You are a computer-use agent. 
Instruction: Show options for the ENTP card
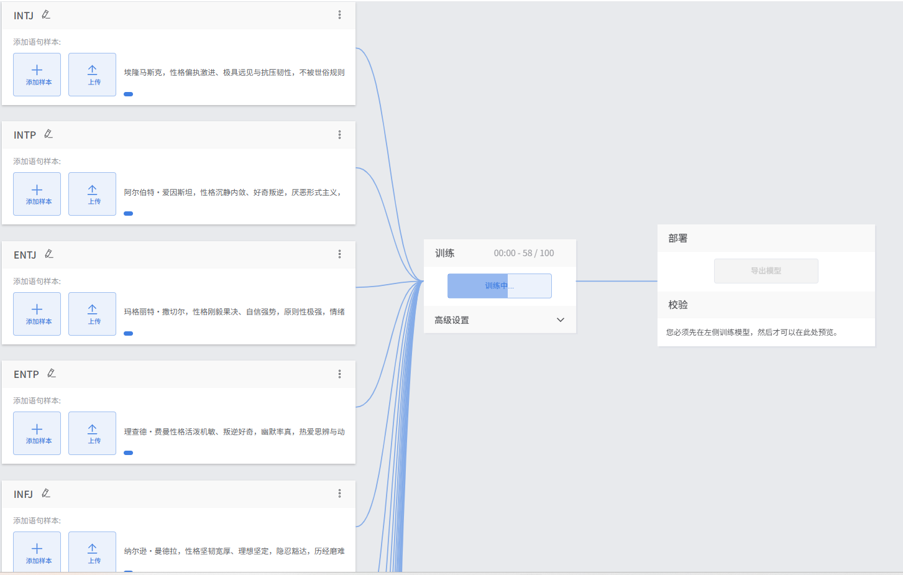click(339, 374)
